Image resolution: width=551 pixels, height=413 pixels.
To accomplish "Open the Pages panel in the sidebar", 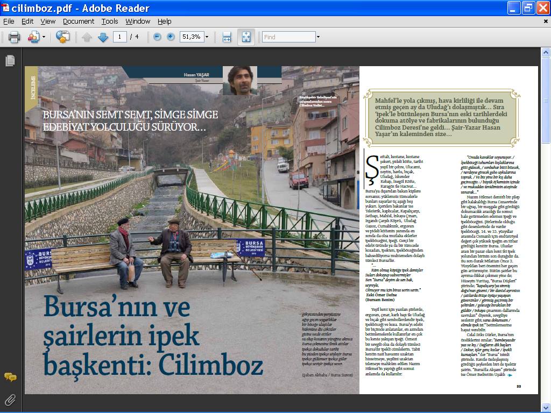I will click(x=10, y=61).
